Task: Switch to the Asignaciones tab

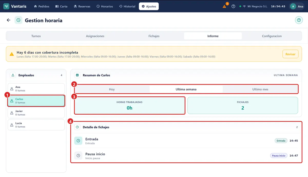Action: (x=95, y=36)
